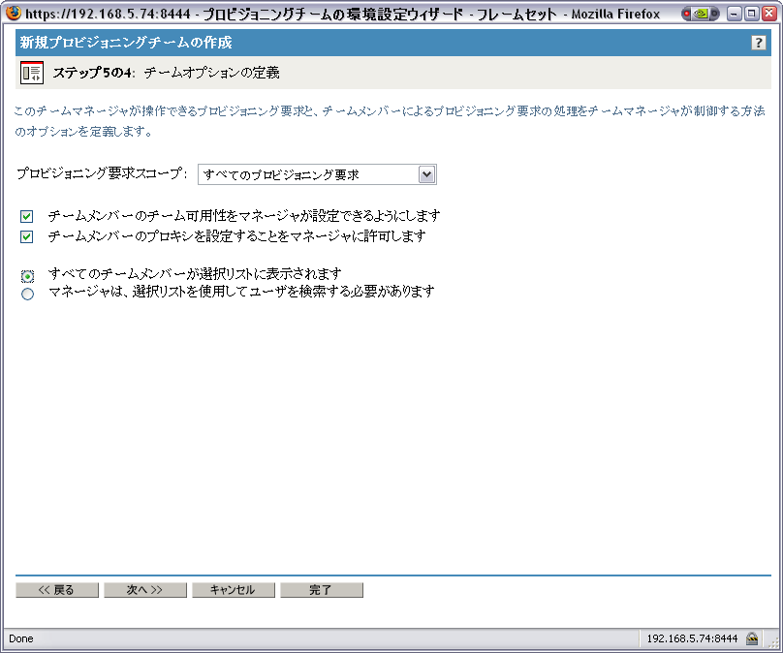Click the 'Done' status bar text
This screenshot has width=783, height=653.
21,638
